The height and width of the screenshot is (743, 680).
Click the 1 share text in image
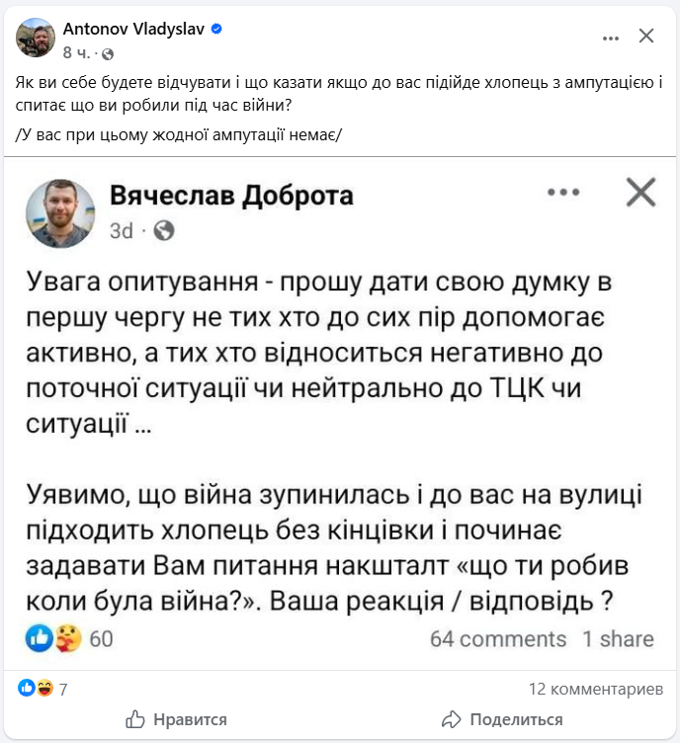[x=618, y=639]
